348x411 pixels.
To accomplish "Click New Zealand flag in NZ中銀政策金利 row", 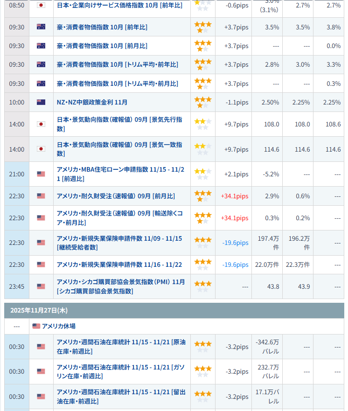I will point(41,102).
